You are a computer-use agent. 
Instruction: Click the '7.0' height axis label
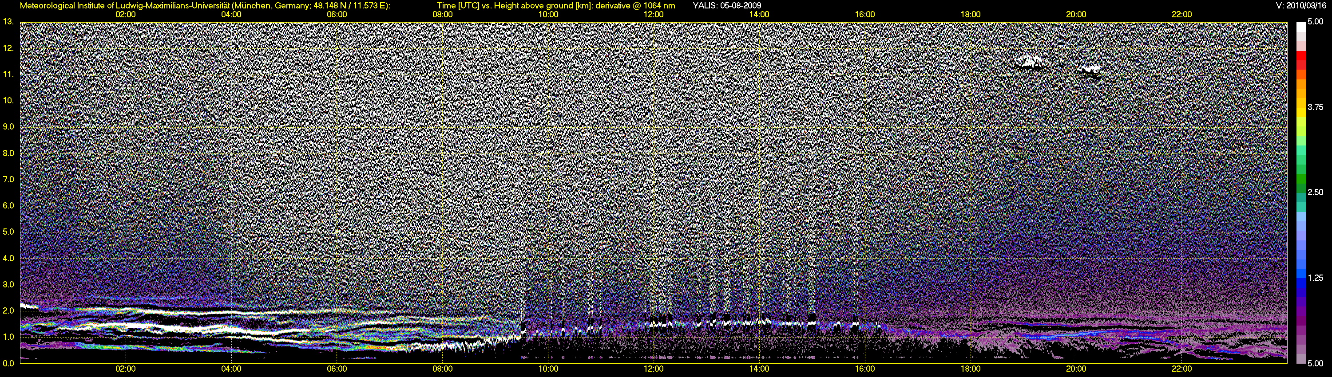click(8, 179)
